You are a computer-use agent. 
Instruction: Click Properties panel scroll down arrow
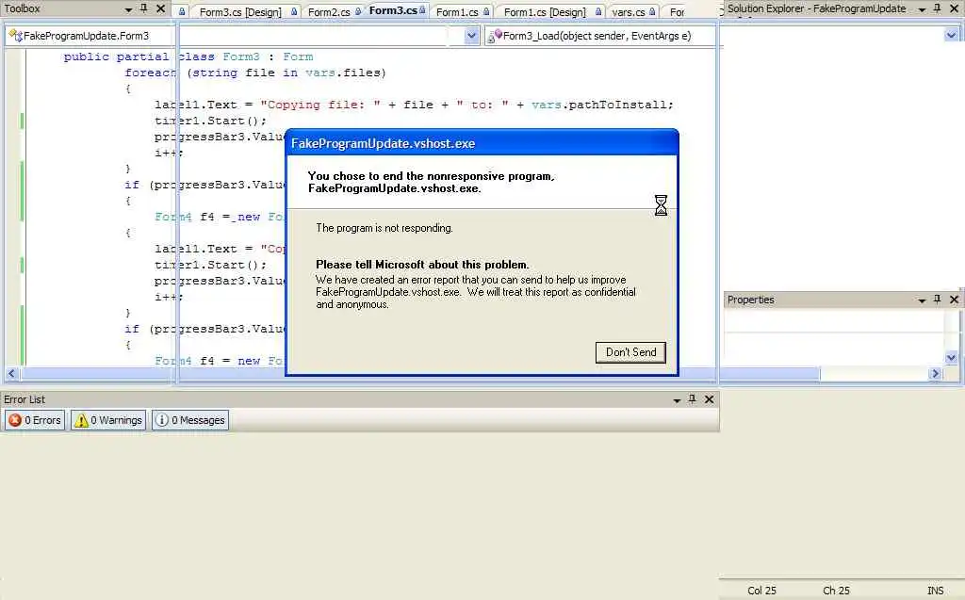(x=952, y=358)
